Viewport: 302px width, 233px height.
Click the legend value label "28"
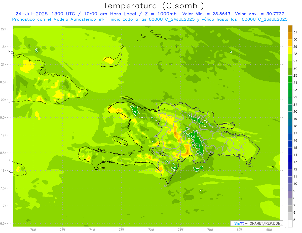[296, 54]
